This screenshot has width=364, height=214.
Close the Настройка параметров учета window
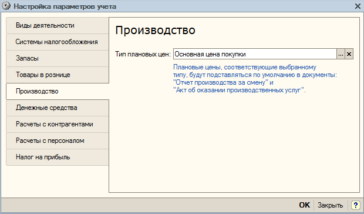click(358, 6)
